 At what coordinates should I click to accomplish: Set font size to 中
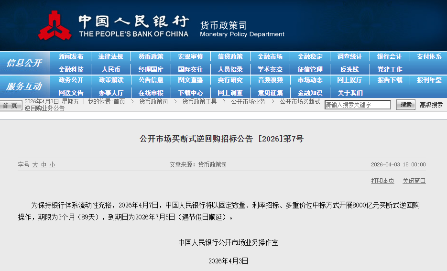coord(44,165)
